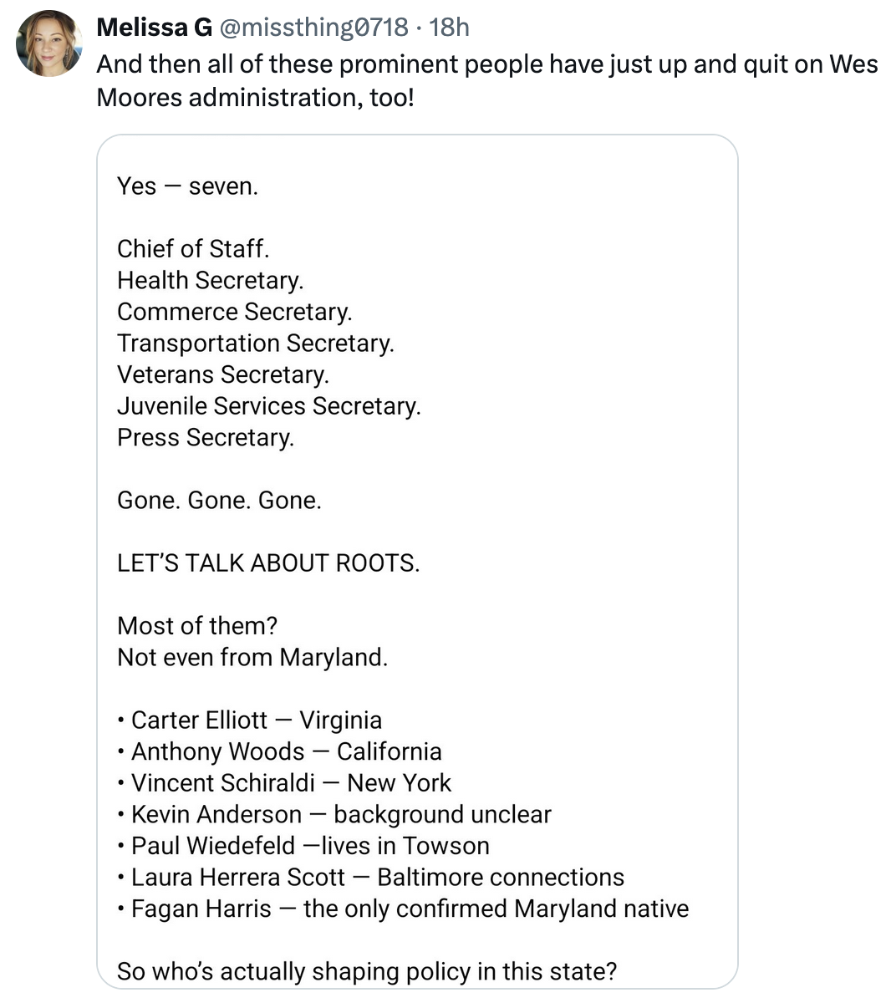
Task: Click the "Vincent Schiraldi — New York" bullet
Action: click(x=291, y=782)
